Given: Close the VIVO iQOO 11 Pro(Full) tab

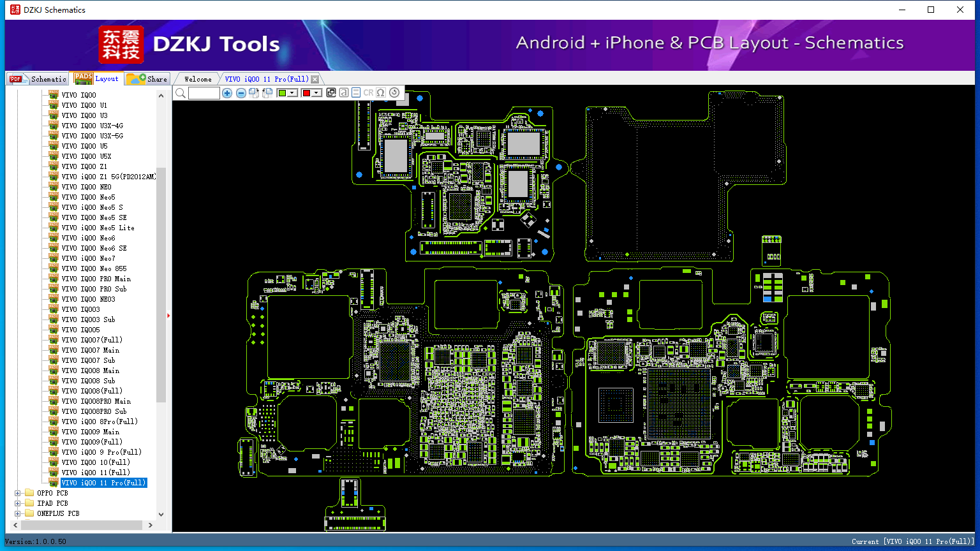Looking at the screenshot, I should coord(315,79).
